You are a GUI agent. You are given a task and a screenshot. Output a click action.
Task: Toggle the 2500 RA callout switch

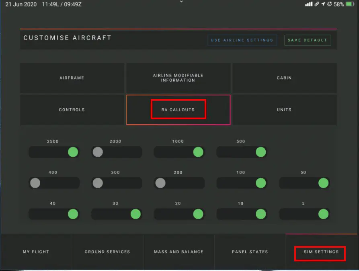(54, 152)
